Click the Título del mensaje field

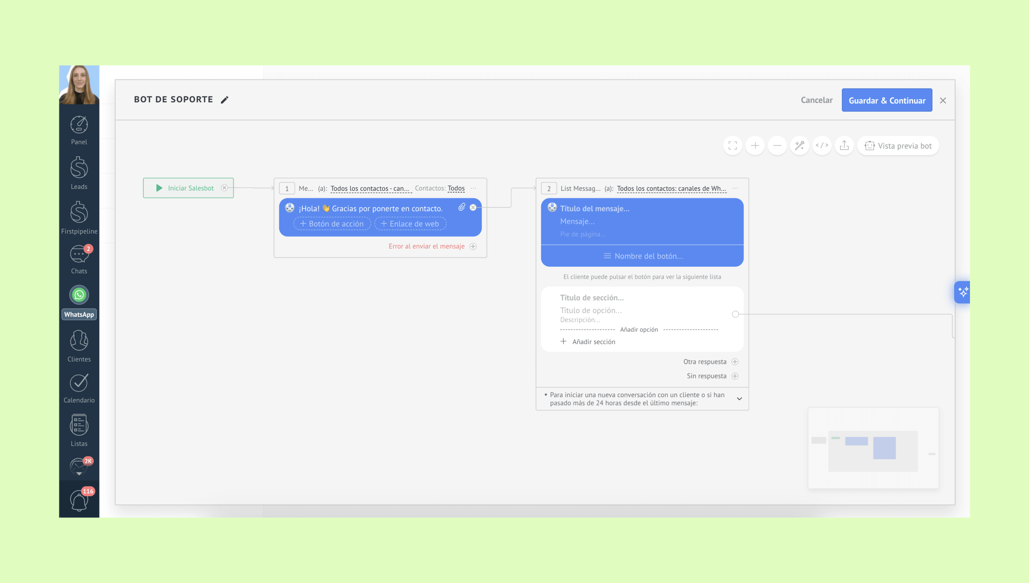[x=595, y=209]
